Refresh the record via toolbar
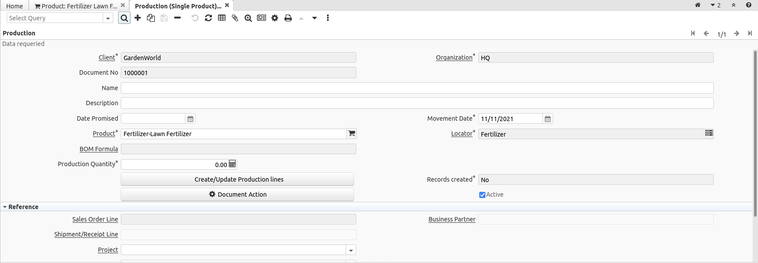The height and width of the screenshot is (263, 758). pos(208,18)
